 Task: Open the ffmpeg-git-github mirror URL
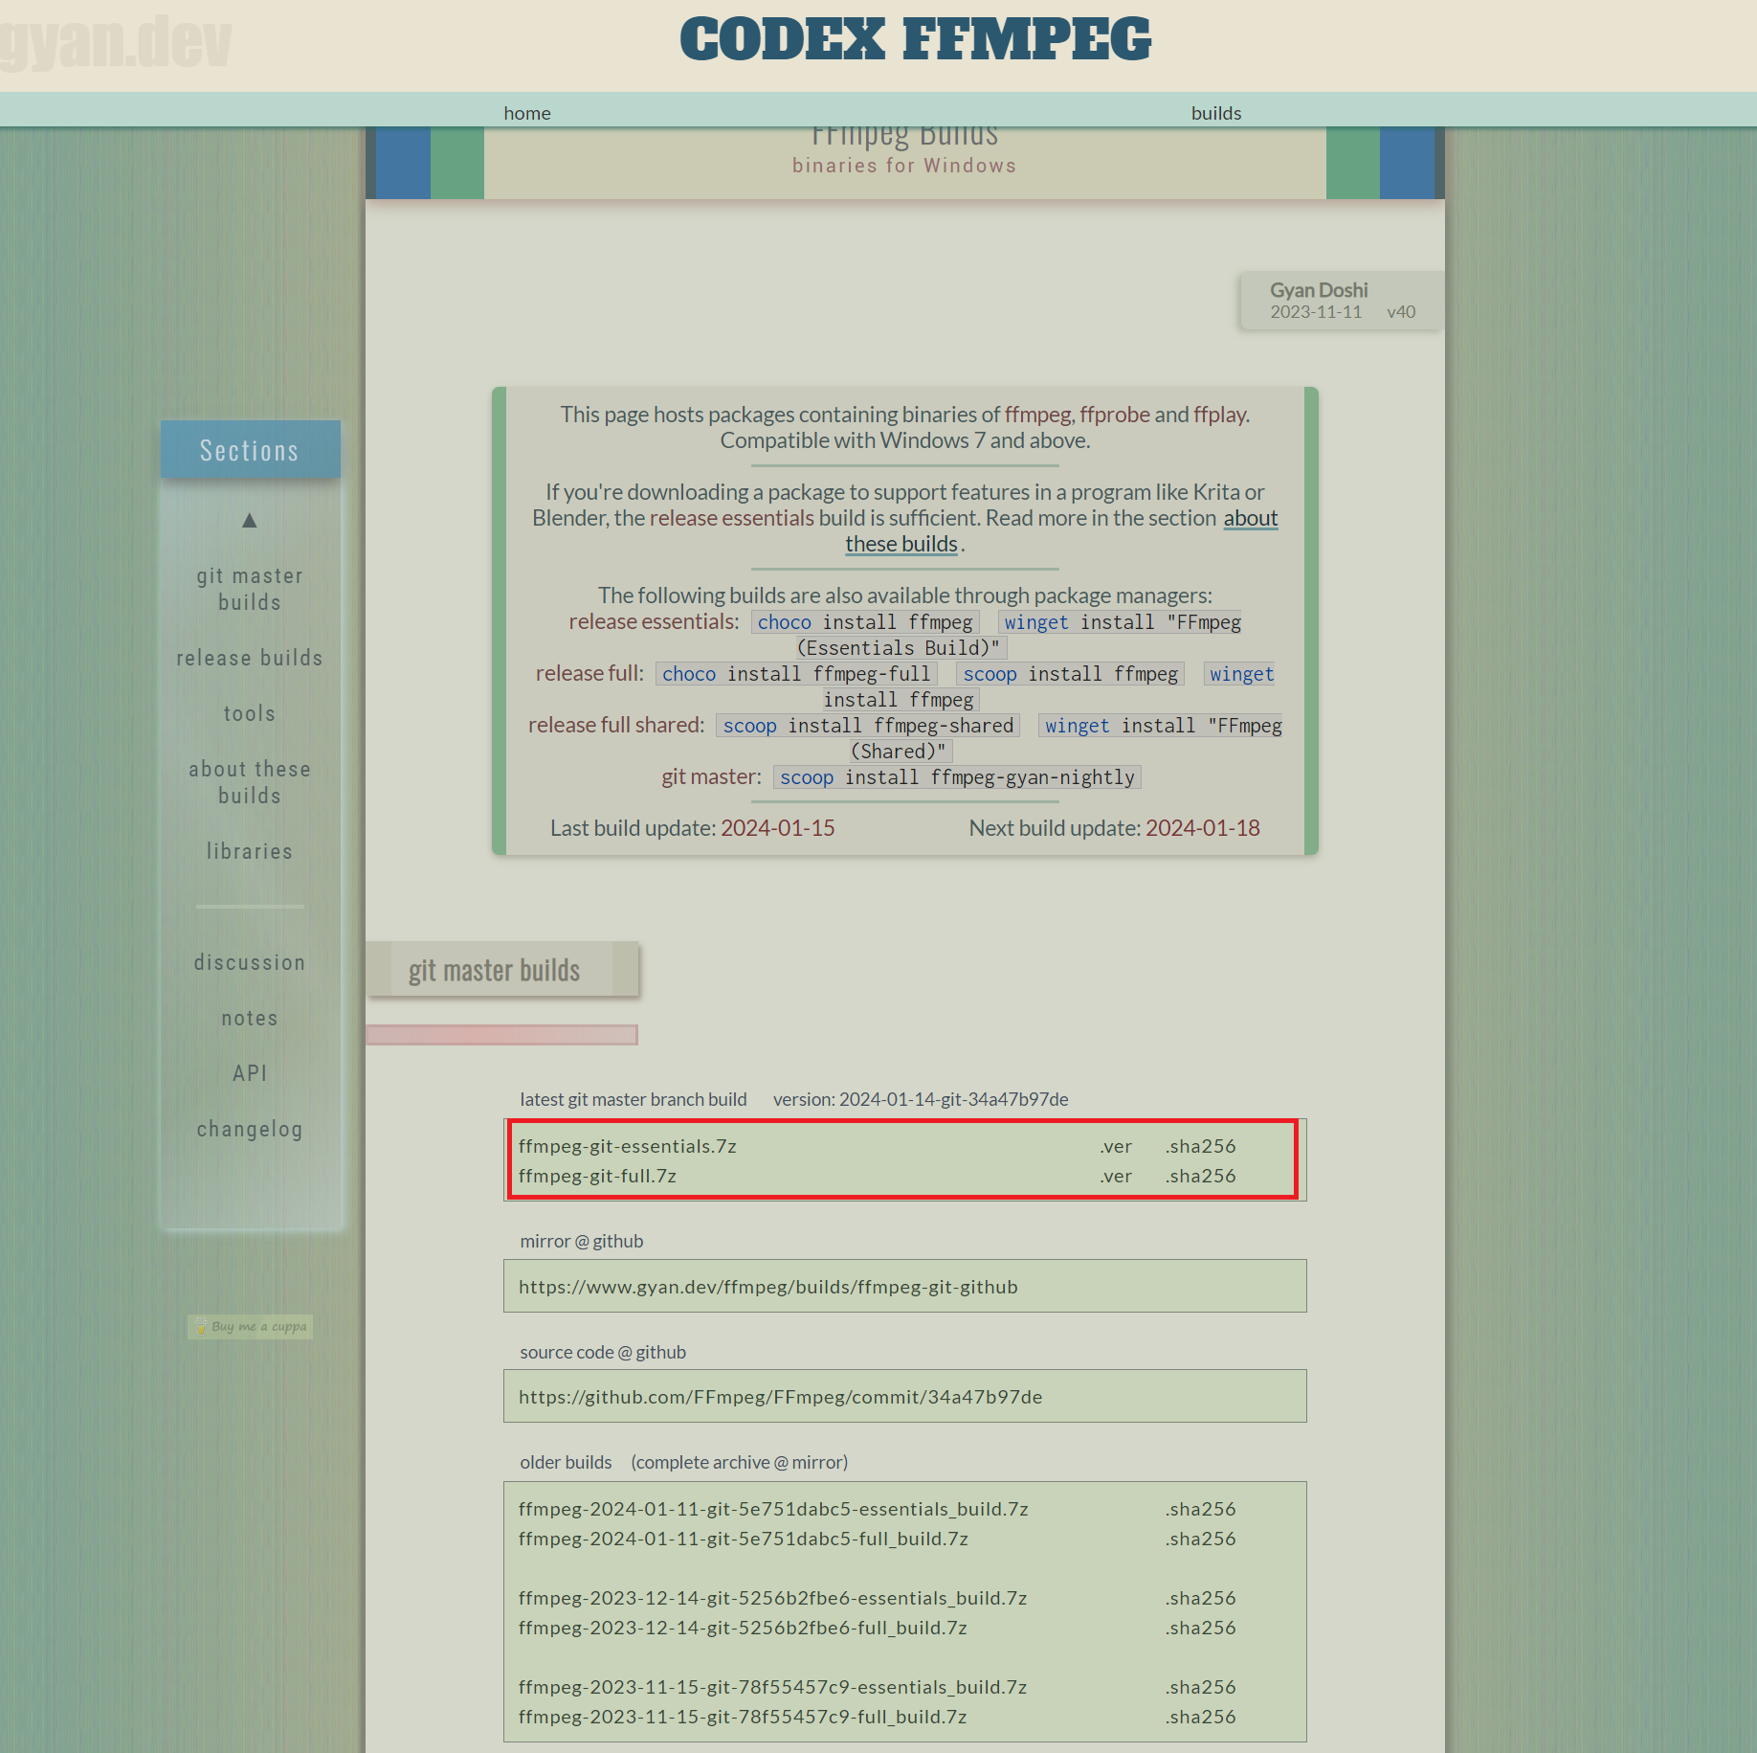(768, 1287)
